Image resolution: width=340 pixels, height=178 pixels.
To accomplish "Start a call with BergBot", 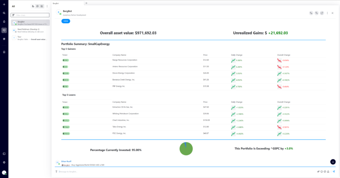I will tap(311, 13).
